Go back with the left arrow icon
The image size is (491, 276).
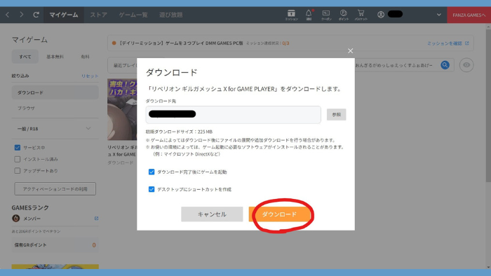click(8, 15)
